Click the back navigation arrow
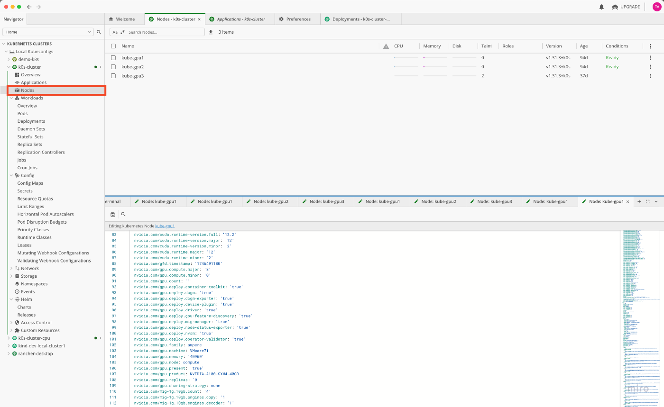 (29, 7)
